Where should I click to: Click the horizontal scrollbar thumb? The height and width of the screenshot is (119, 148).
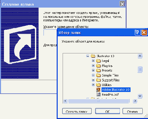tap(99, 101)
